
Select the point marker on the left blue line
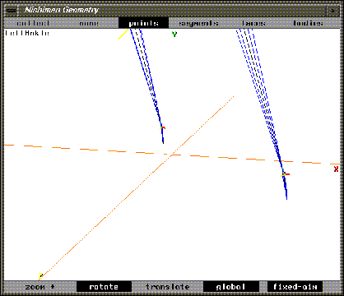[x=162, y=127]
